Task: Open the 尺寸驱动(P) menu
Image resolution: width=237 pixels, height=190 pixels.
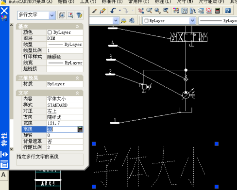Action: point(211,1)
